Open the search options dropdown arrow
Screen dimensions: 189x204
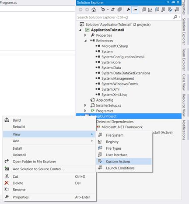pos(179,17)
